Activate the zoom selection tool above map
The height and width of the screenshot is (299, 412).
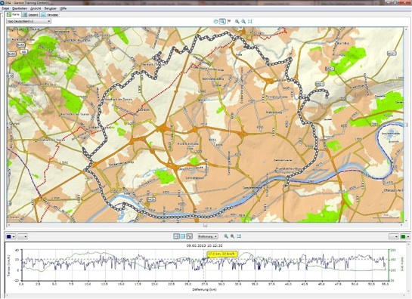[x=222, y=22]
